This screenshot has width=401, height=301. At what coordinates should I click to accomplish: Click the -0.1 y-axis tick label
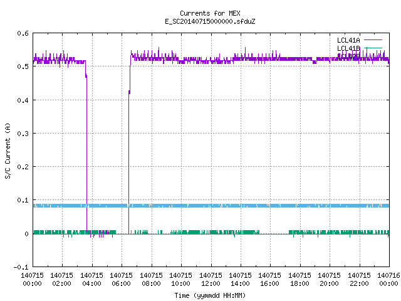[21, 267]
